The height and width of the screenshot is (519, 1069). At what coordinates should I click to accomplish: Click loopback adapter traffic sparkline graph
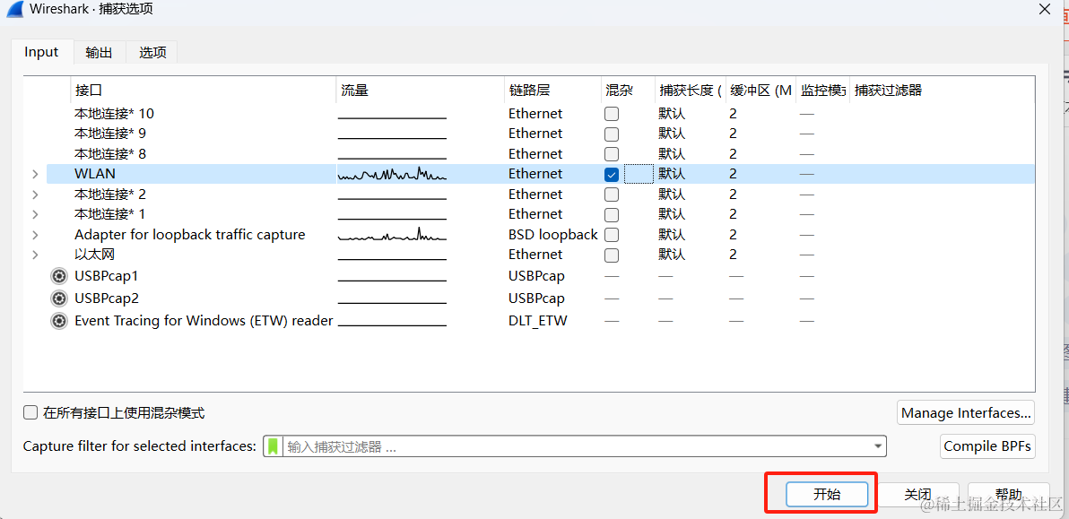point(392,234)
